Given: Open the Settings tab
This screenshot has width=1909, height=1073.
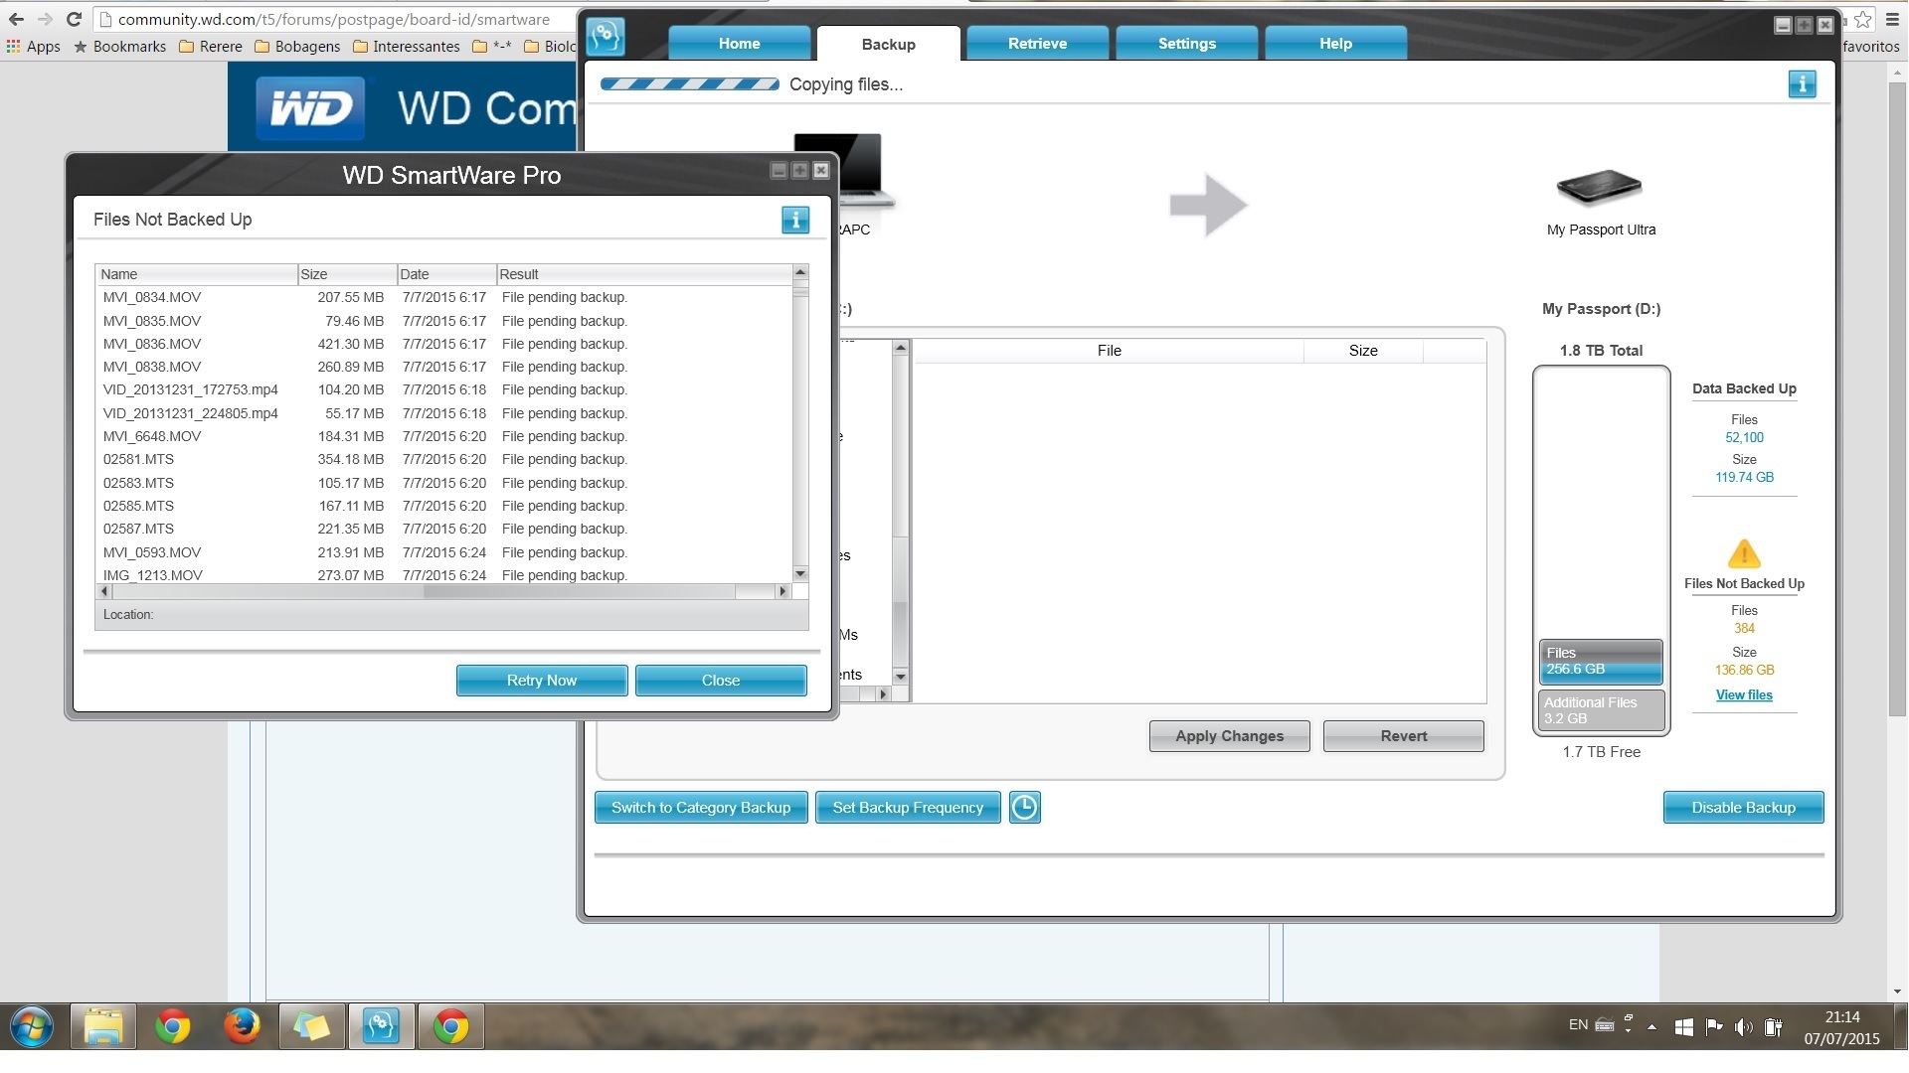Looking at the screenshot, I should 1186,44.
